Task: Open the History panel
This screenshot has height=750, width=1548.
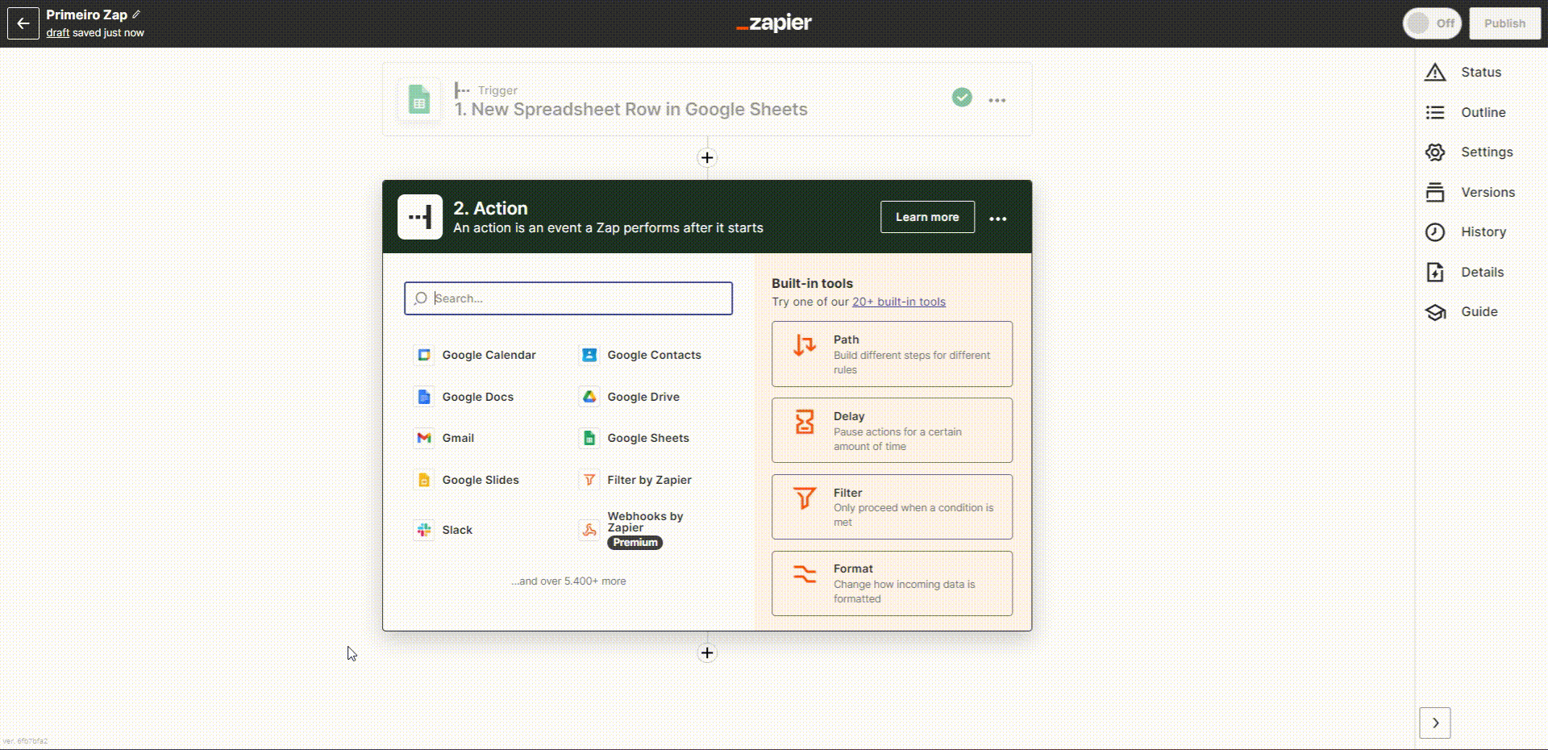Action: (1465, 232)
